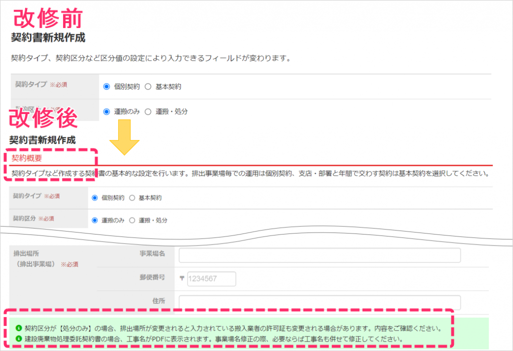Click the pink 改修前 label
This screenshot has width=513, height=351.
48,18
